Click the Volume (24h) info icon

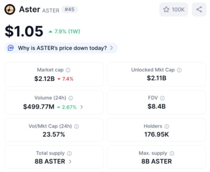(x=71, y=98)
